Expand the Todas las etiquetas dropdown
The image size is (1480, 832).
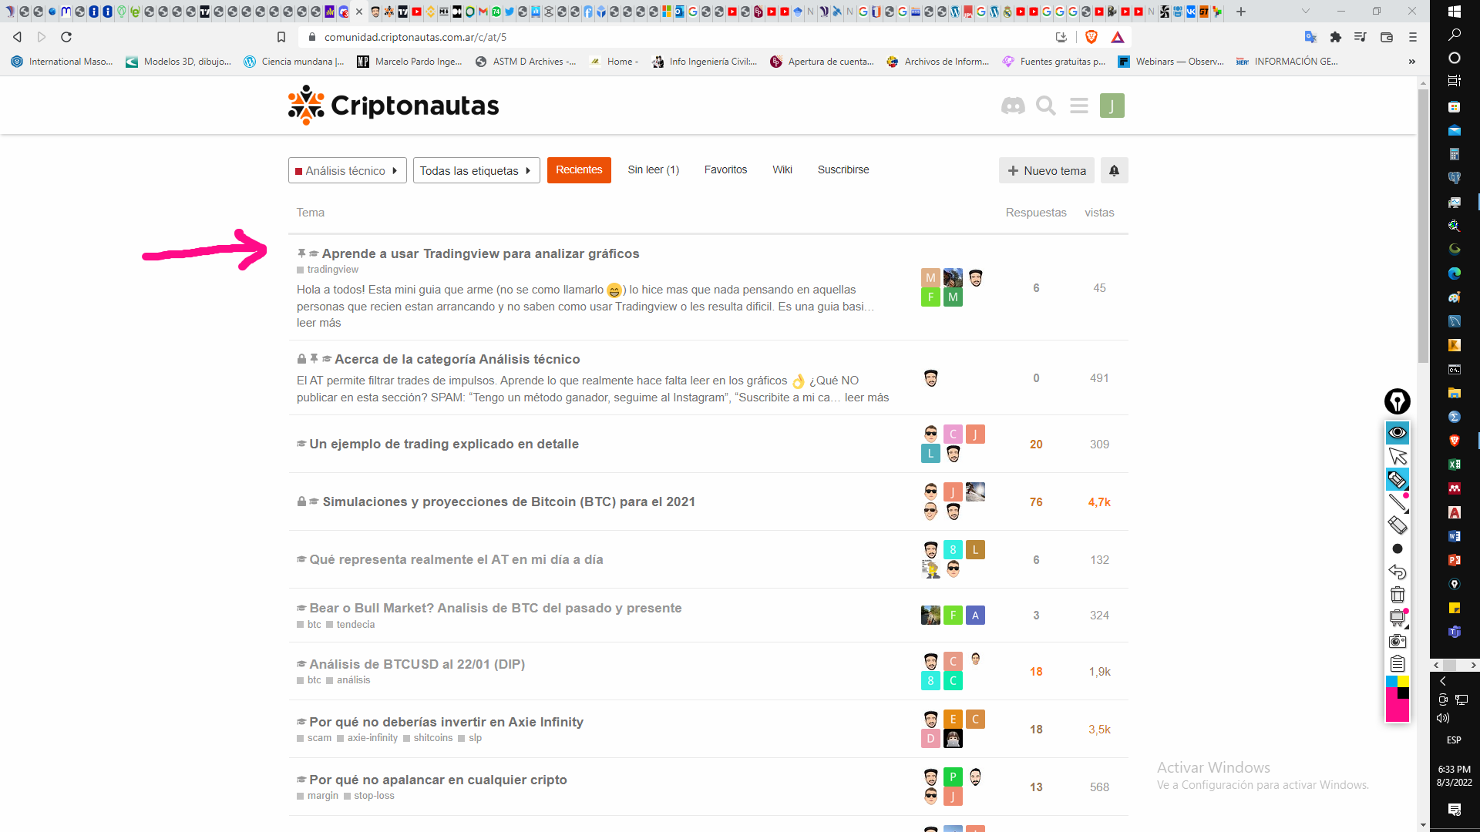(x=476, y=171)
